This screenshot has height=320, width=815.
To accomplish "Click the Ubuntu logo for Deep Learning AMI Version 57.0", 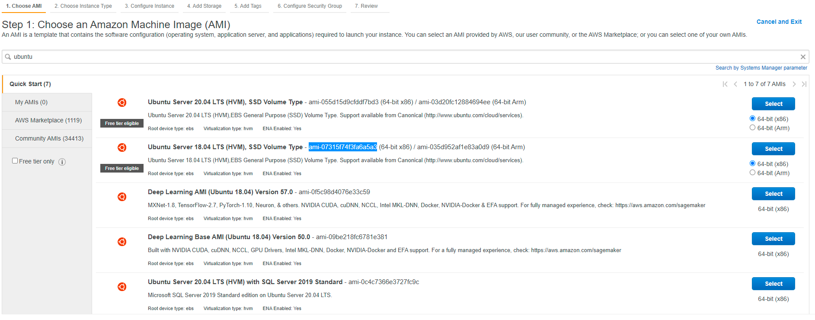I will tap(122, 197).
